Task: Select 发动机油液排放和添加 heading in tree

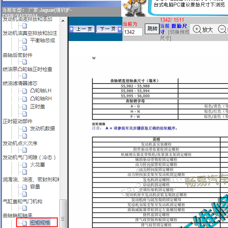Action: coord(27,19)
